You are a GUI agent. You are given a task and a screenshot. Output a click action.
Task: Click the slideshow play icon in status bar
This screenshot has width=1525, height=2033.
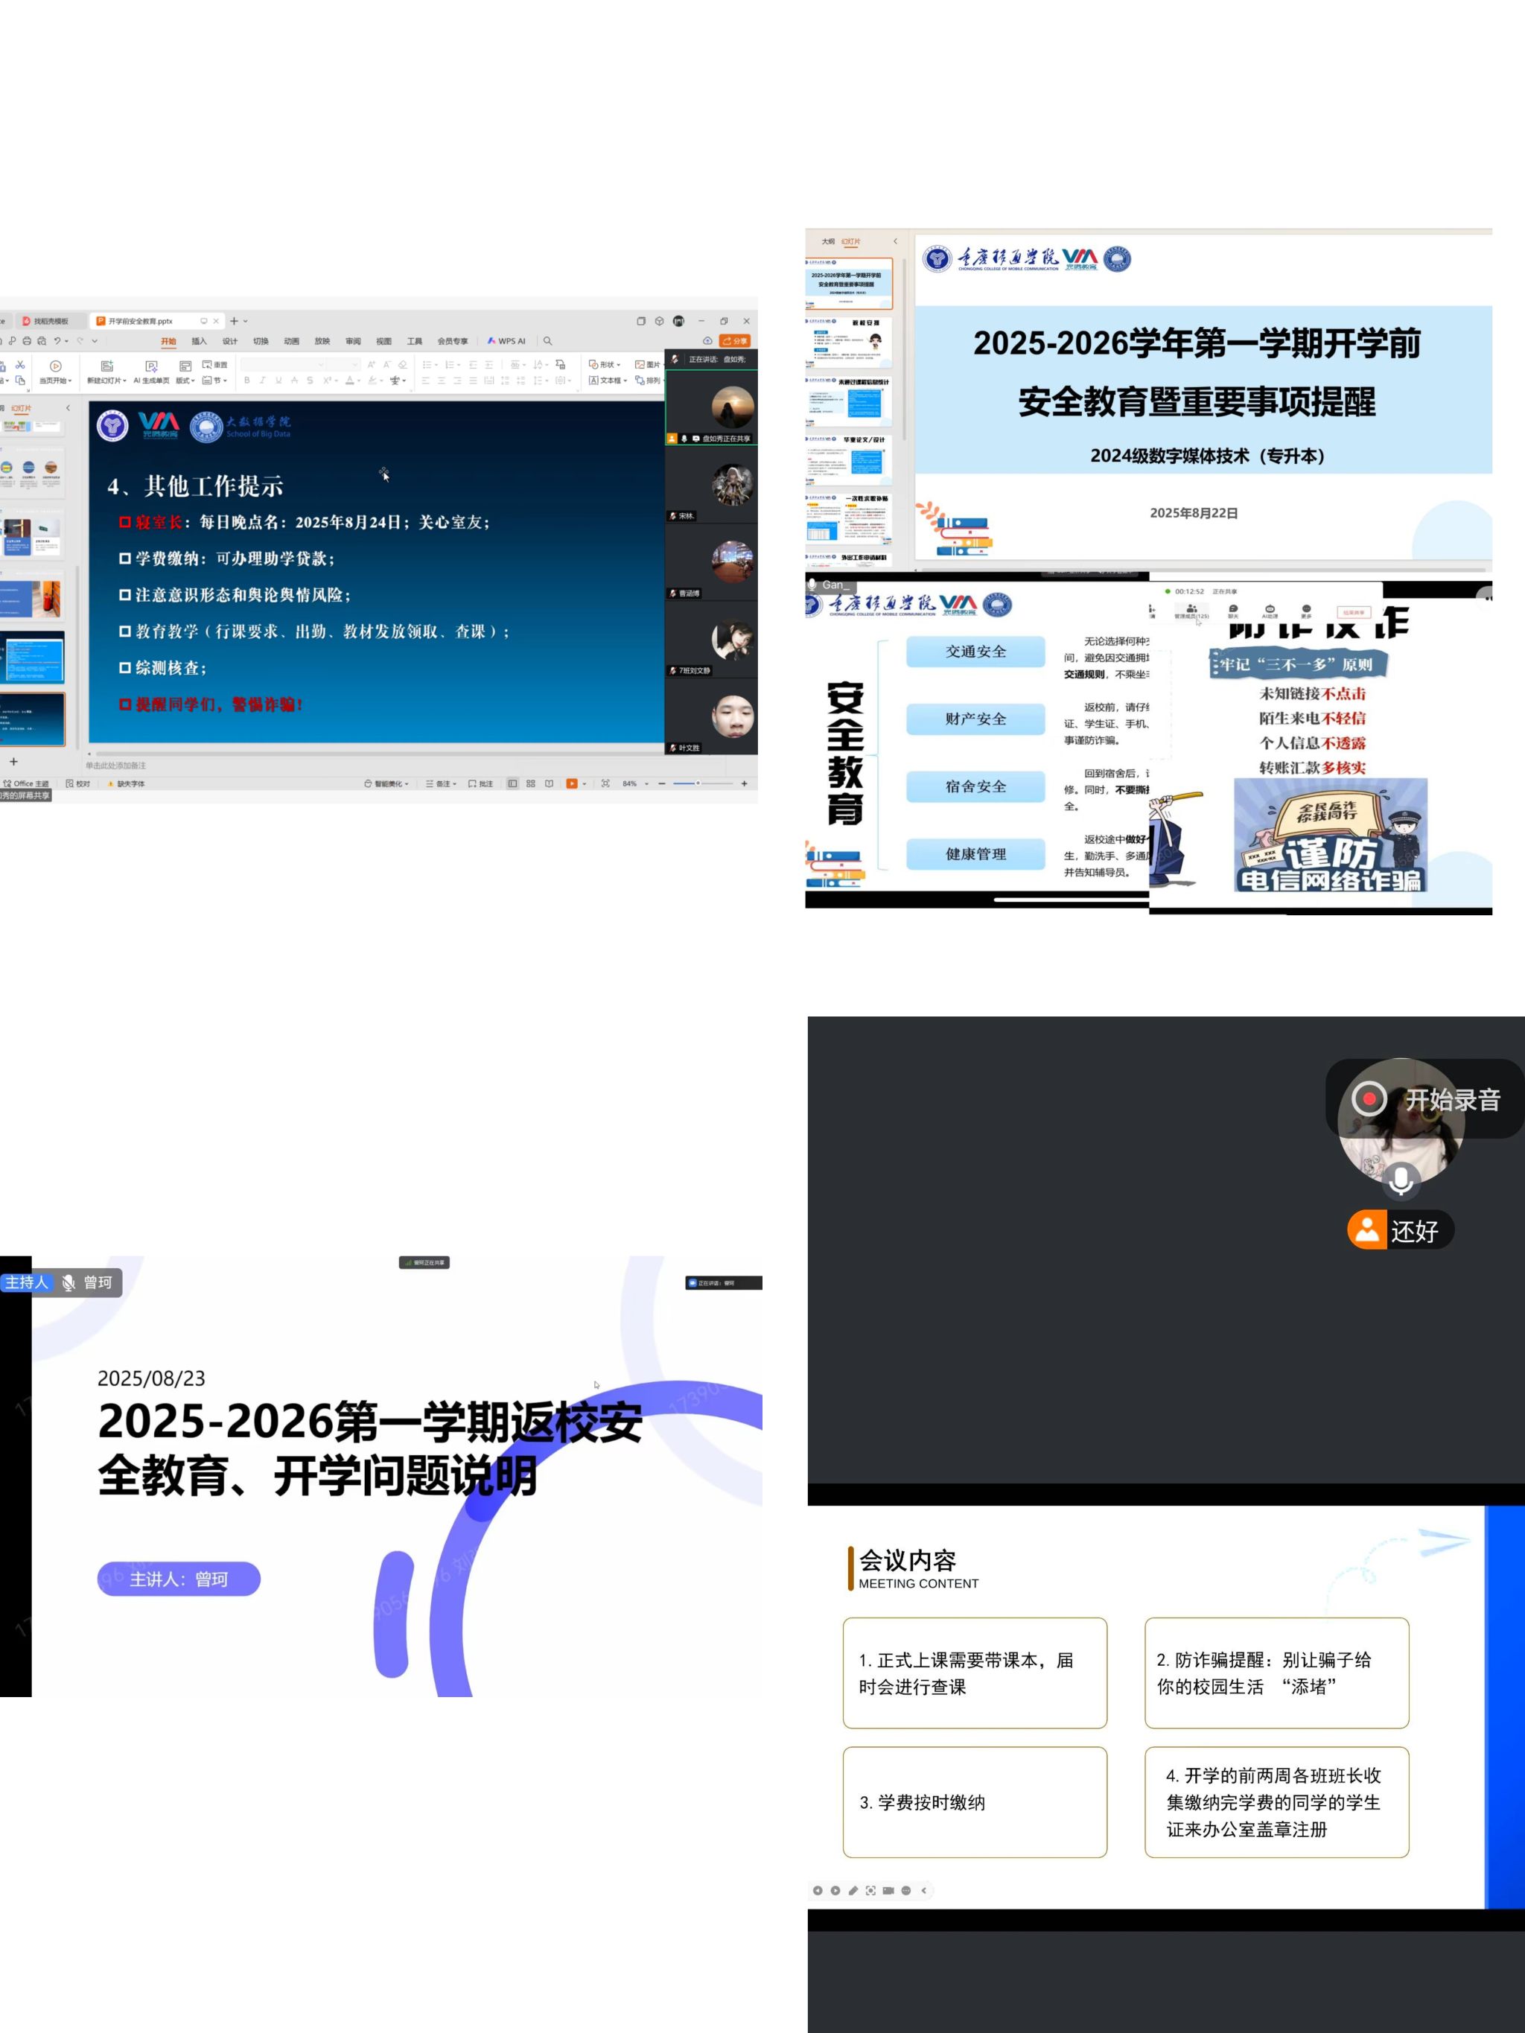coord(572,783)
